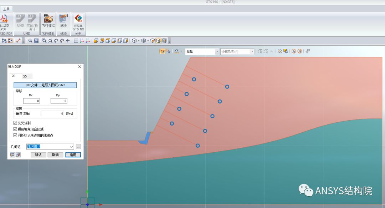This screenshot has width=385, height=208.
Task: Select the zoom window tool icon
Action: click(44, 41)
